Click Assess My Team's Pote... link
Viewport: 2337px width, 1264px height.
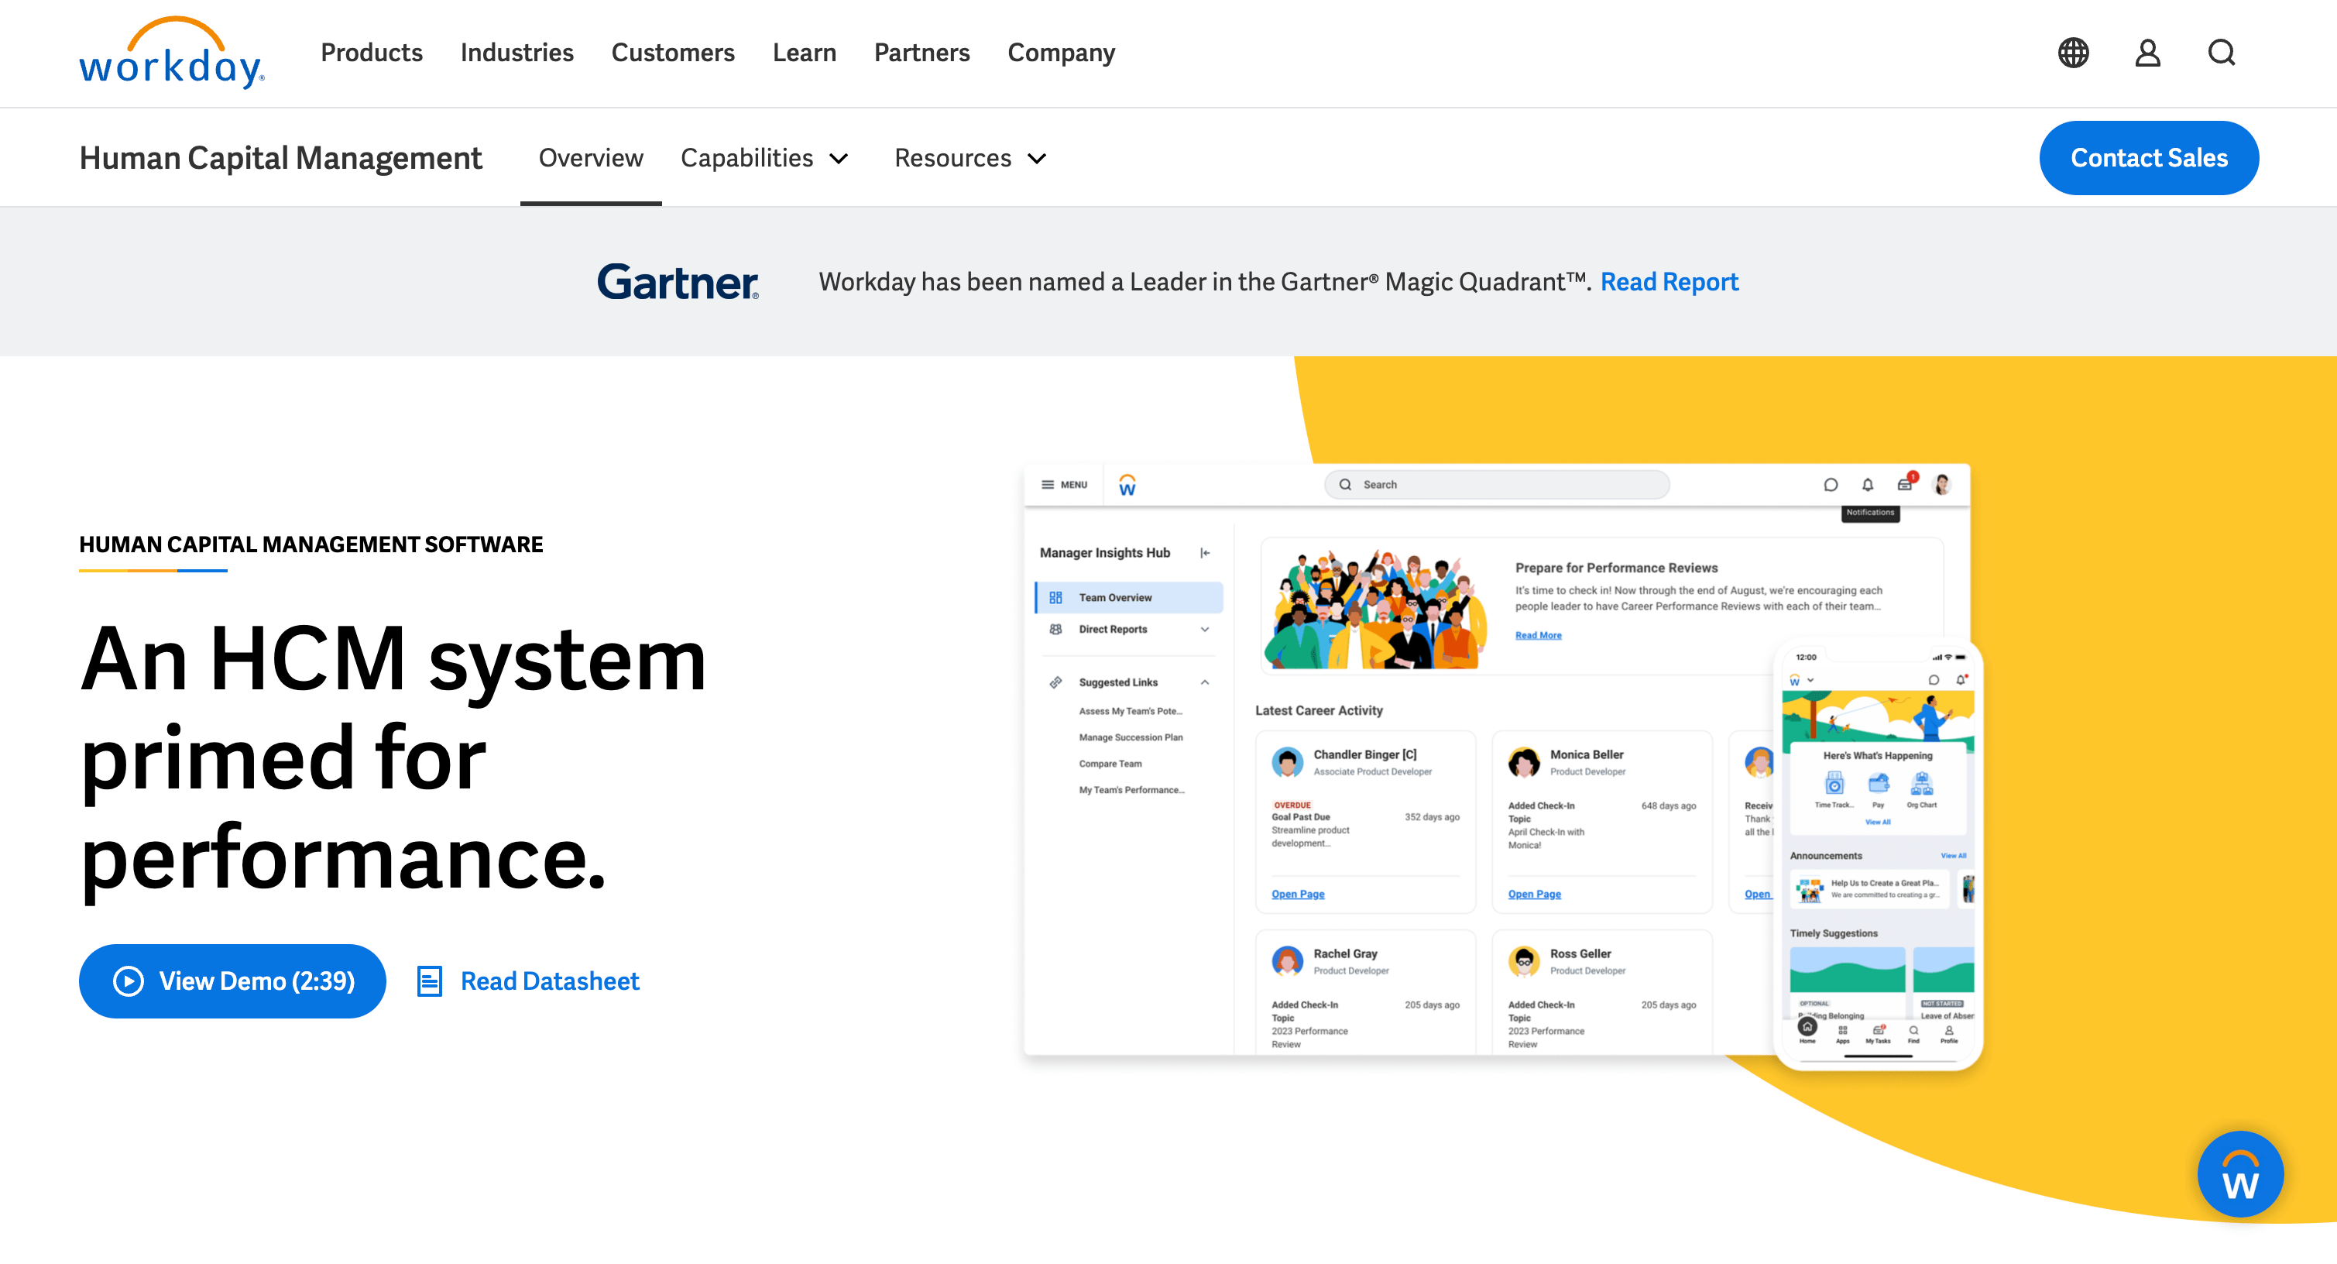[1131, 710]
